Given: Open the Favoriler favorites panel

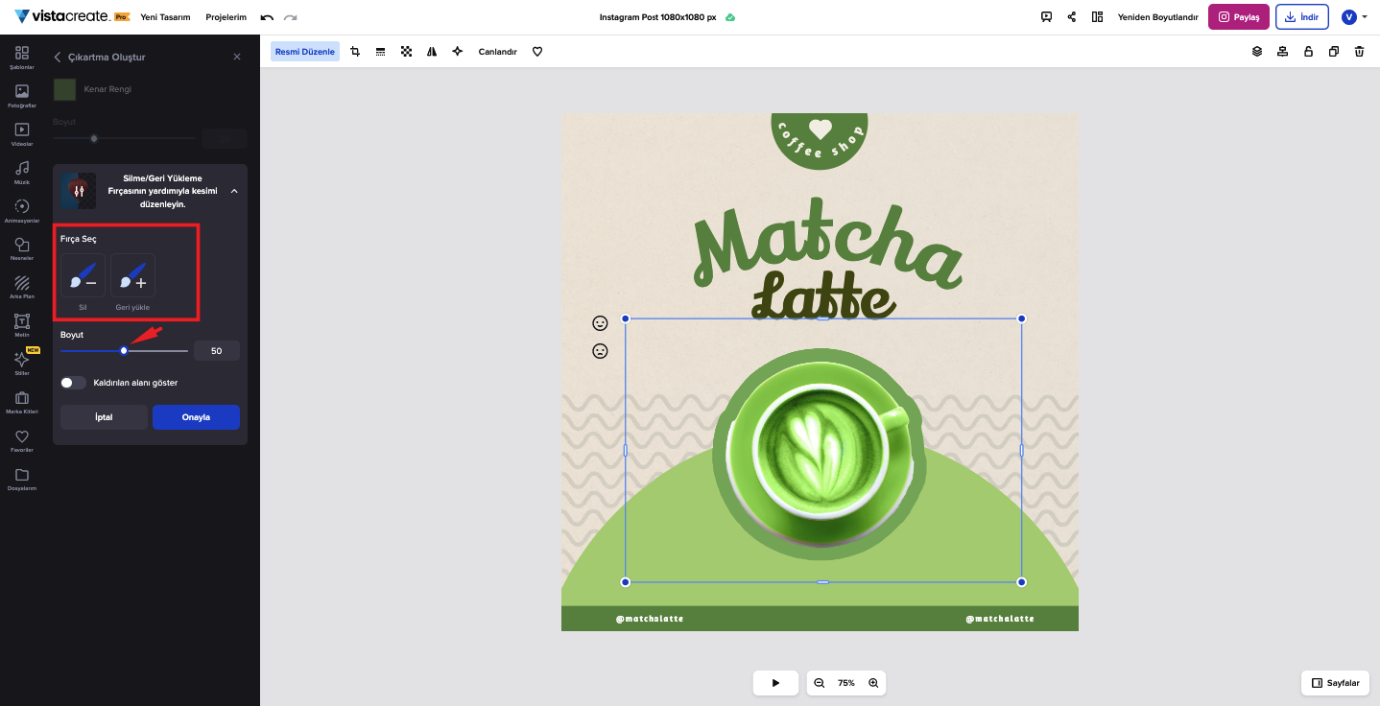Looking at the screenshot, I should pyautogui.click(x=22, y=440).
